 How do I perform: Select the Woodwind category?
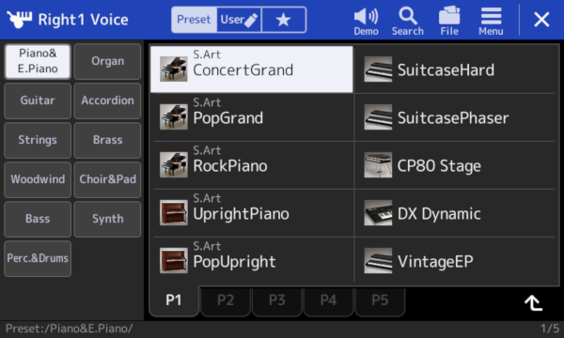click(x=38, y=179)
